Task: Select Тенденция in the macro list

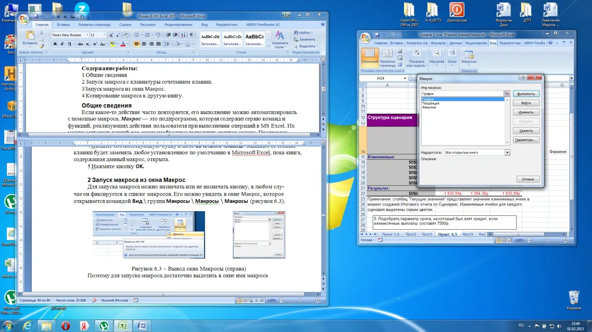Action: [x=430, y=103]
